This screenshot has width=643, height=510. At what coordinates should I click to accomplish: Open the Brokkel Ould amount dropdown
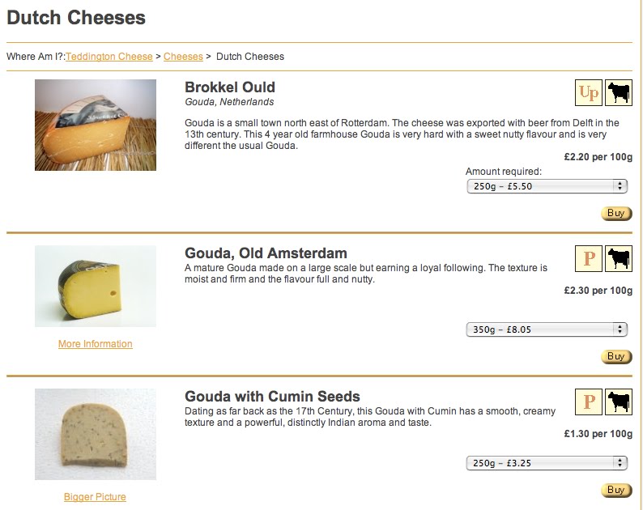point(547,186)
